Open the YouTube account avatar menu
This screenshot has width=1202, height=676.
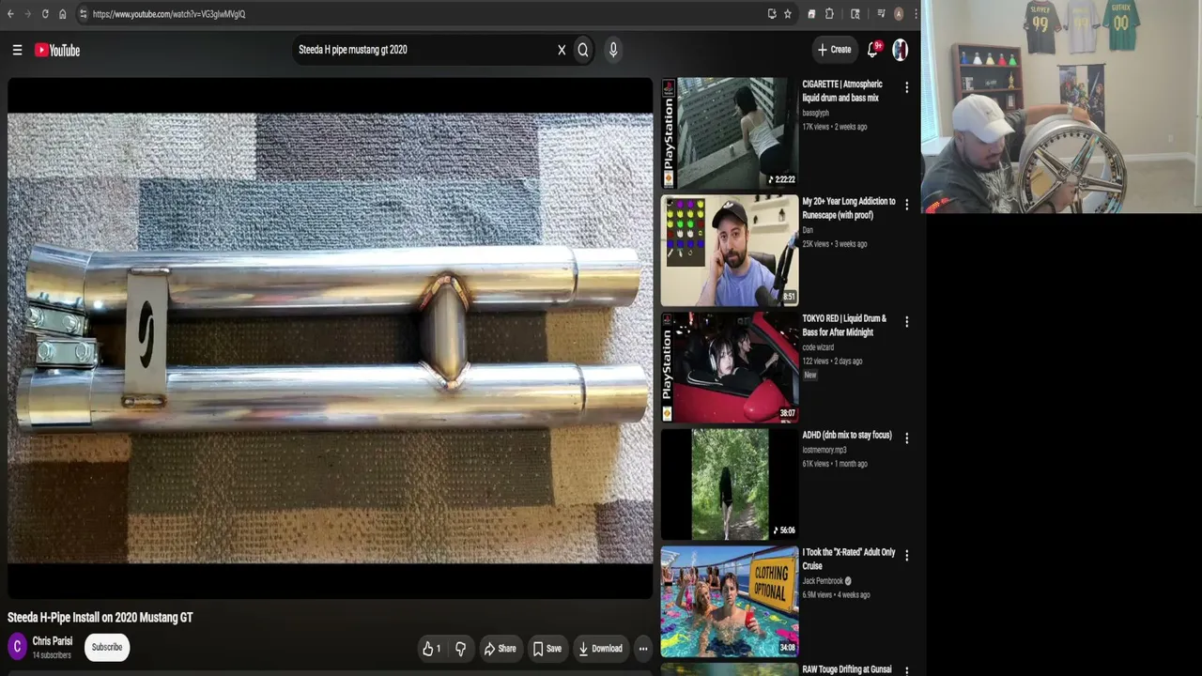(x=900, y=50)
